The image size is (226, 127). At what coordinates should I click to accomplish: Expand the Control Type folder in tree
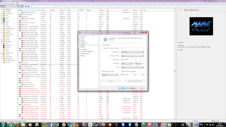[2, 53]
